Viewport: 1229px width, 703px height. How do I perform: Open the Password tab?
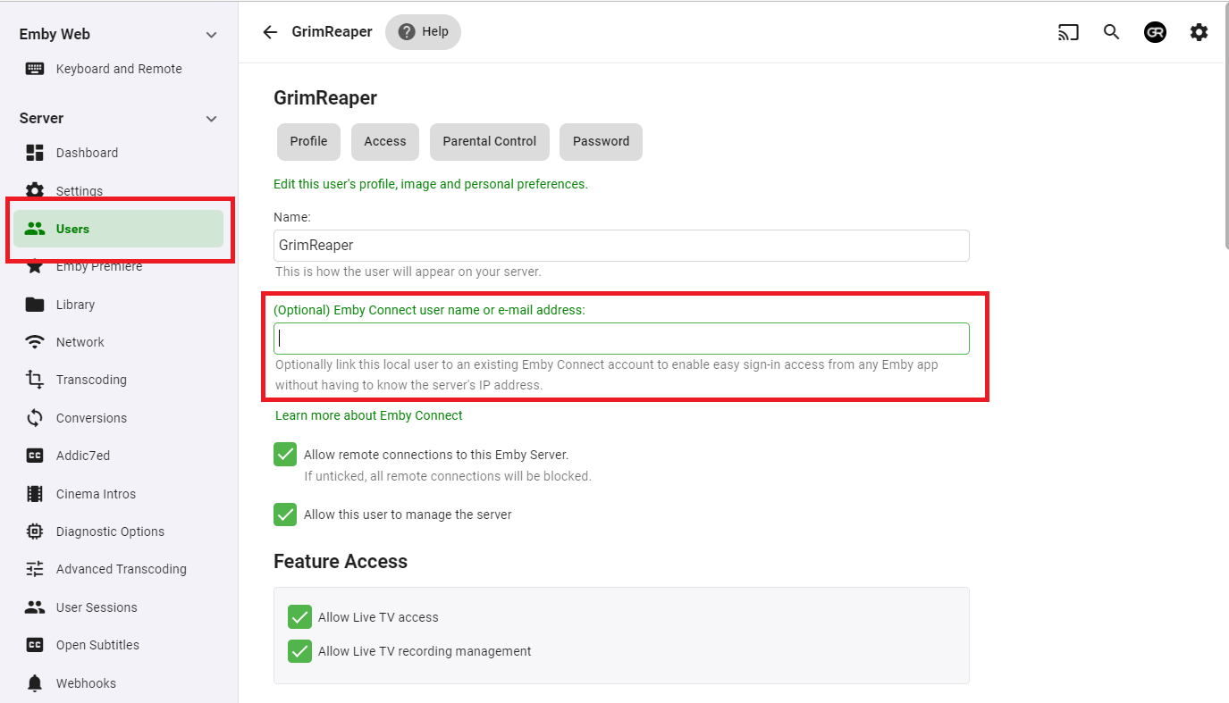click(x=601, y=141)
